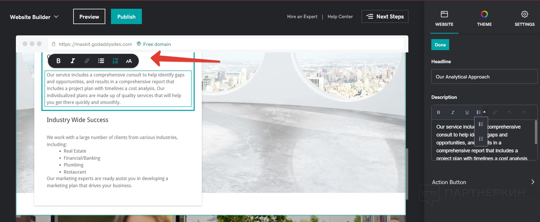Click the Preview button
The width and height of the screenshot is (540, 222).
(x=89, y=17)
